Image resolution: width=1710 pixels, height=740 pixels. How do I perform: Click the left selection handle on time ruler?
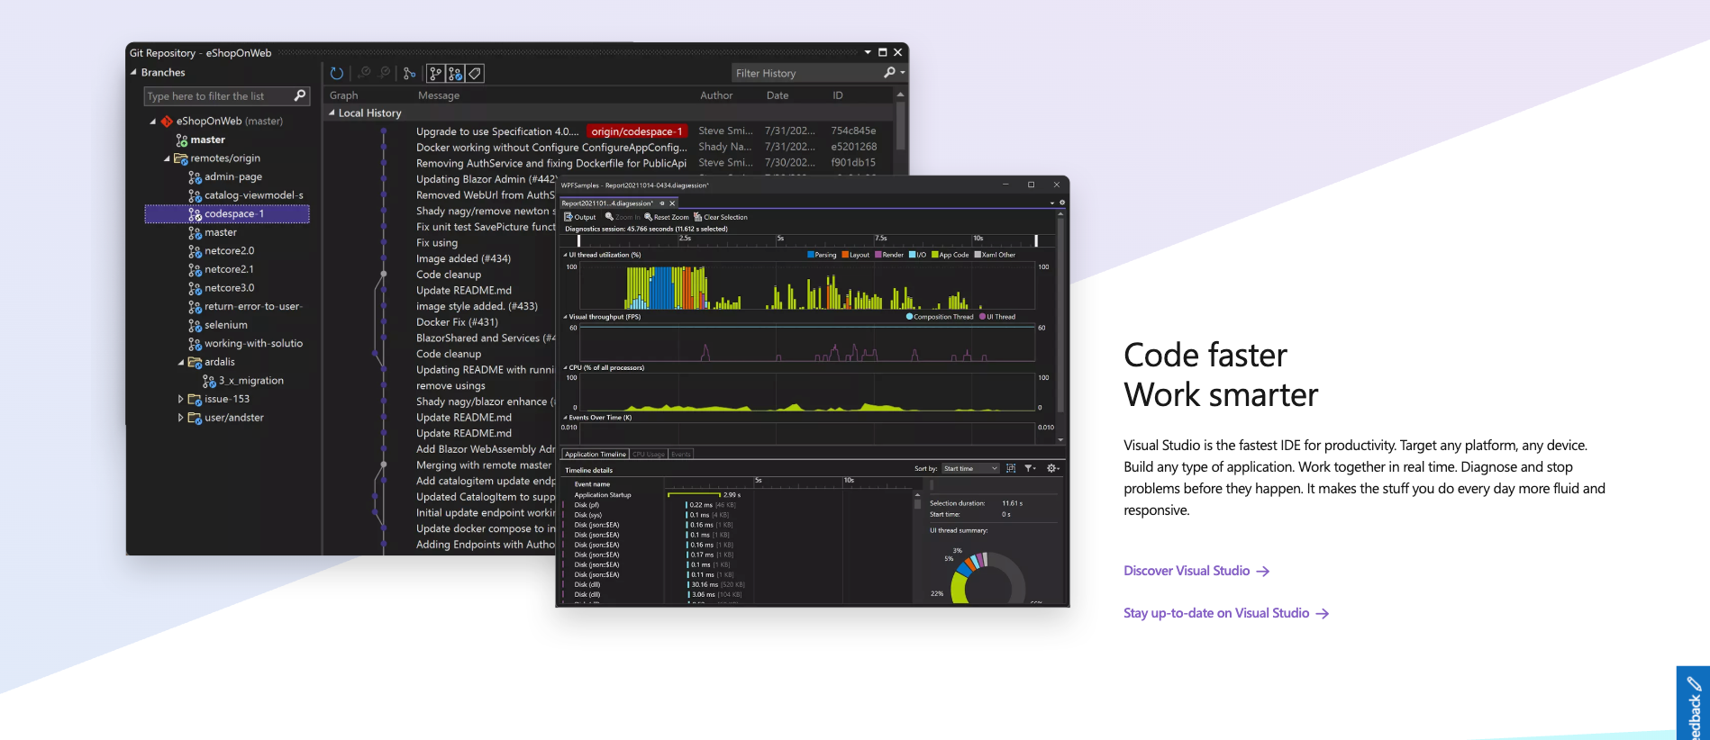[x=578, y=240]
